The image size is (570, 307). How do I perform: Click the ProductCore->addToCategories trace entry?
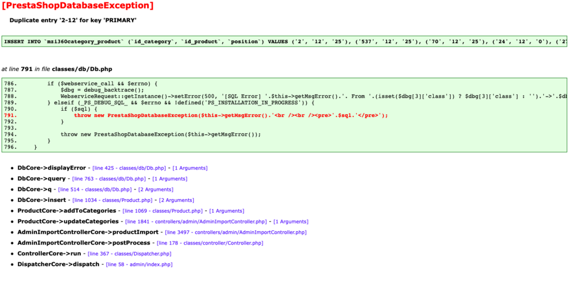click(x=67, y=210)
